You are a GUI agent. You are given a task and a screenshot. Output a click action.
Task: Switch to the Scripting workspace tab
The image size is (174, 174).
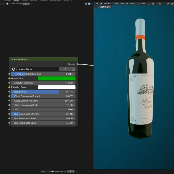[x=66, y=1]
